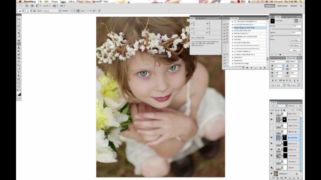Select the Blur tool
Screen dimensions: 321x180
tap(19, 61)
